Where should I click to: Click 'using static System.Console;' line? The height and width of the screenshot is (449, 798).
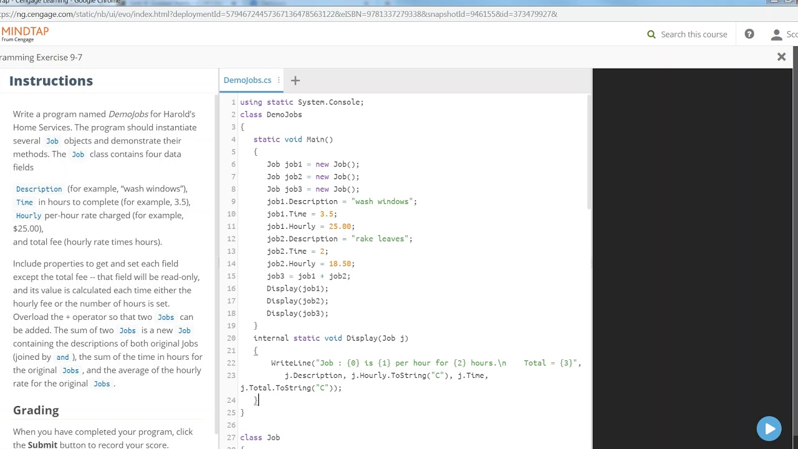pos(302,102)
